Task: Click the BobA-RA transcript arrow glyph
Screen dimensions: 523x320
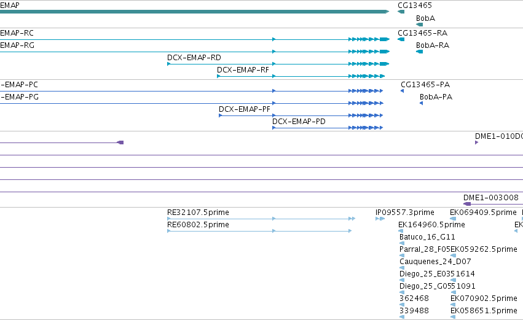Action: pyautogui.click(x=419, y=52)
